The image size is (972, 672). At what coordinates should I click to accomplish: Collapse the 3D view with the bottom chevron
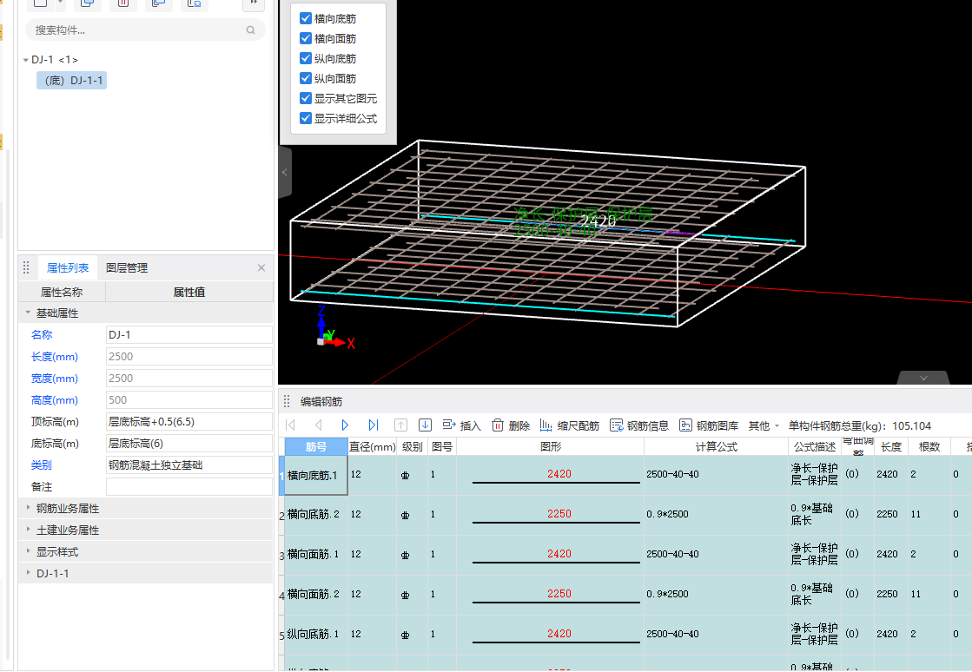point(923,378)
